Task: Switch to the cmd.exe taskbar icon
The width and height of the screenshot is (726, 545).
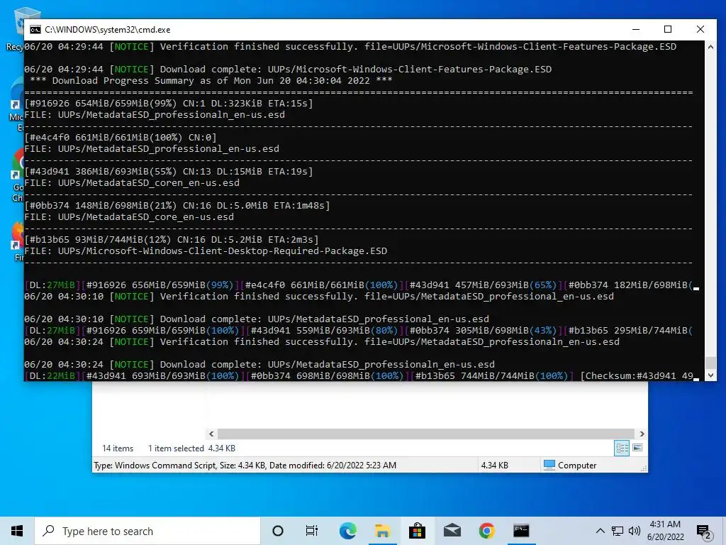Action: (x=521, y=531)
